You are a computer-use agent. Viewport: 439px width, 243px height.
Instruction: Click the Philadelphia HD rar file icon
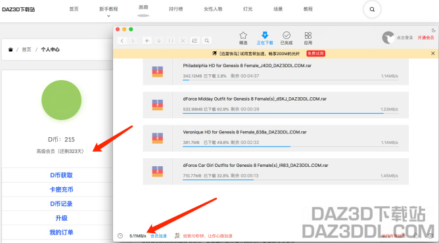(157, 72)
